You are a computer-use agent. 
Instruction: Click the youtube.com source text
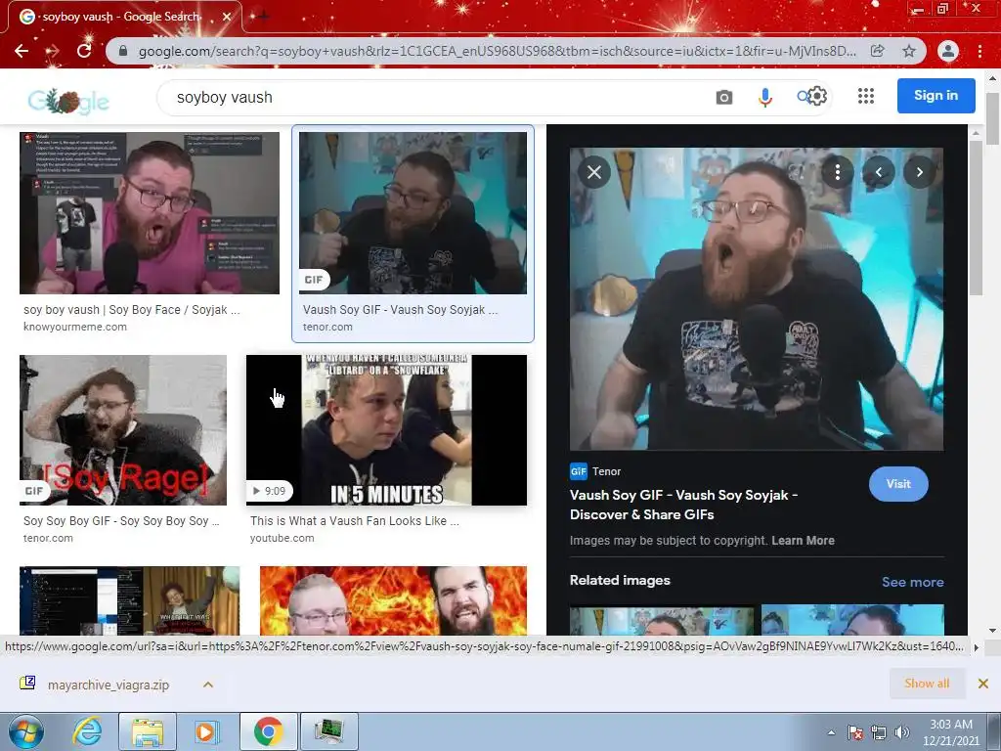(283, 538)
